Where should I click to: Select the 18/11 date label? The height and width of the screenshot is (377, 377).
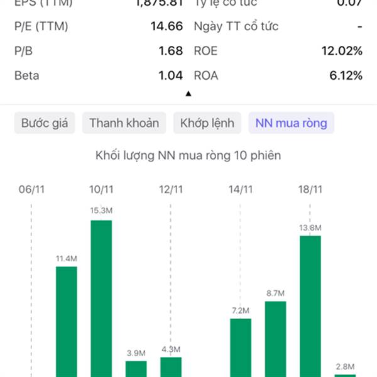pyautogui.click(x=310, y=189)
